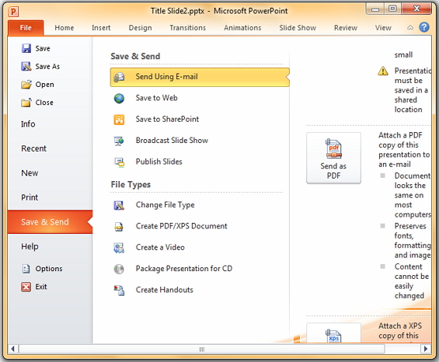Select Package Presentation for CD option
Viewport: 439px width, 362px height.
pyautogui.click(x=200, y=269)
